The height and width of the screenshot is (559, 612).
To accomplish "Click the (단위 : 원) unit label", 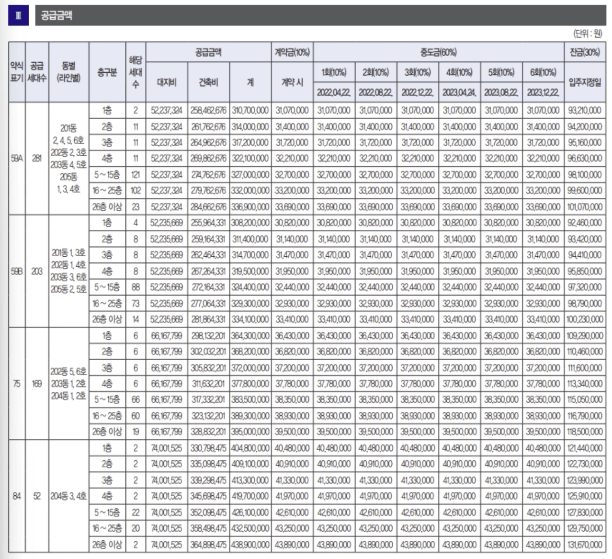I will (x=588, y=34).
